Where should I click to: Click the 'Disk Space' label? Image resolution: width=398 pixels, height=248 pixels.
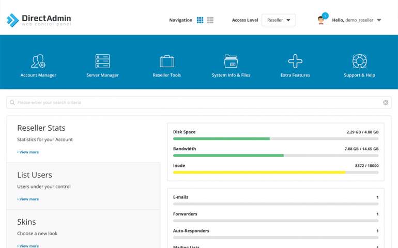coord(185,132)
